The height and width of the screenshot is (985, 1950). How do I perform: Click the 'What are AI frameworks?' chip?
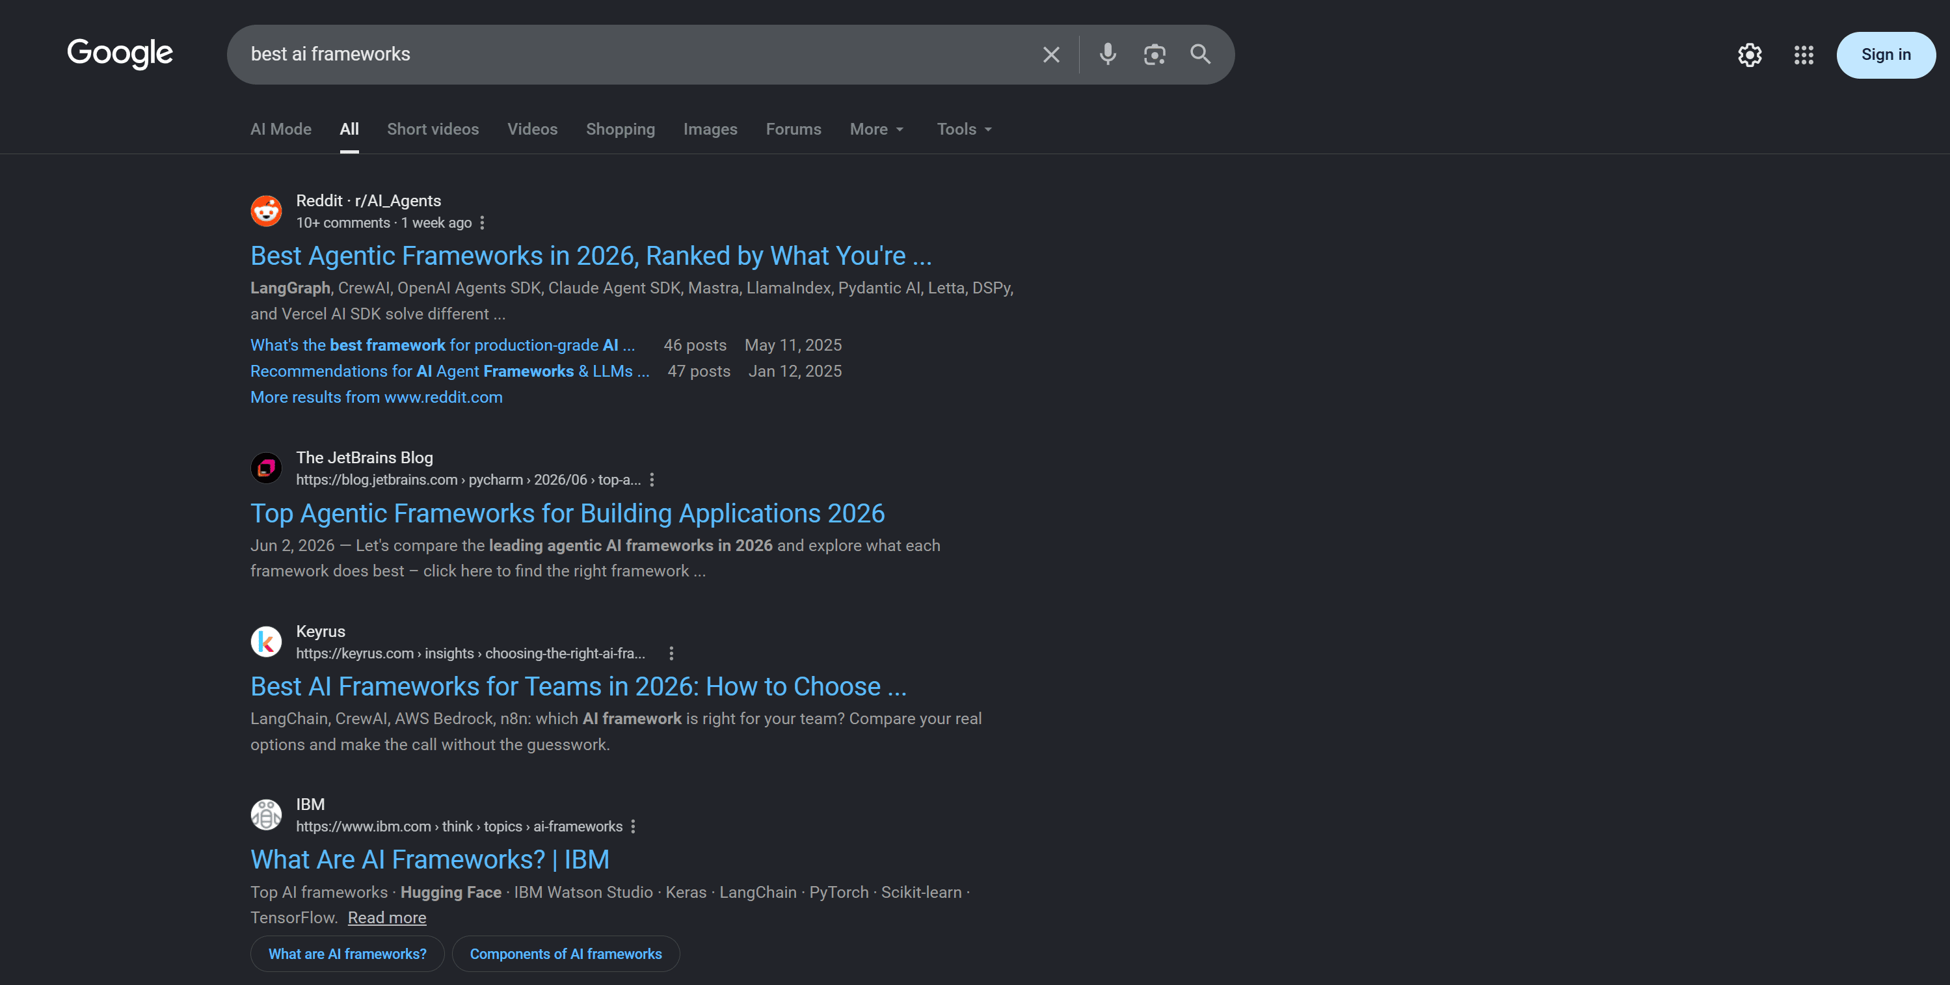(347, 954)
